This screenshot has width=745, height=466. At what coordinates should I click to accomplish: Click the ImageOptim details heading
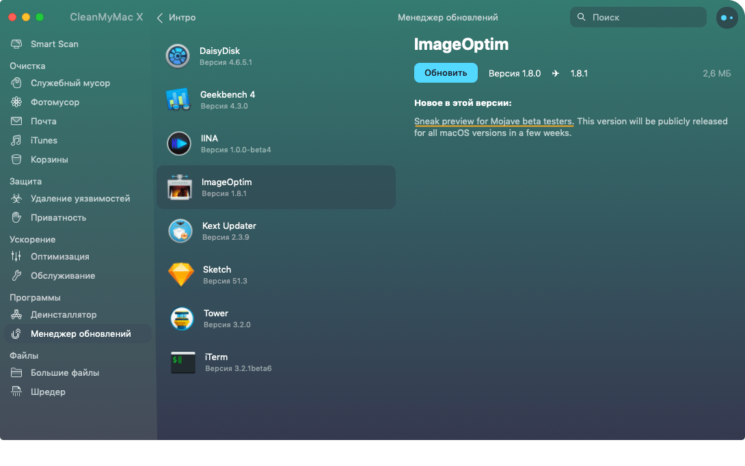pos(461,44)
